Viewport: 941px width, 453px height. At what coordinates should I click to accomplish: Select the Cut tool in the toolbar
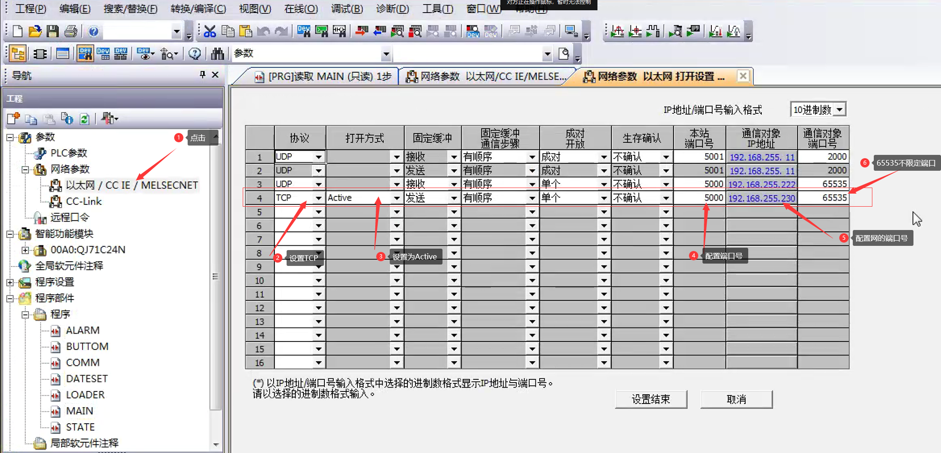[x=209, y=31]
